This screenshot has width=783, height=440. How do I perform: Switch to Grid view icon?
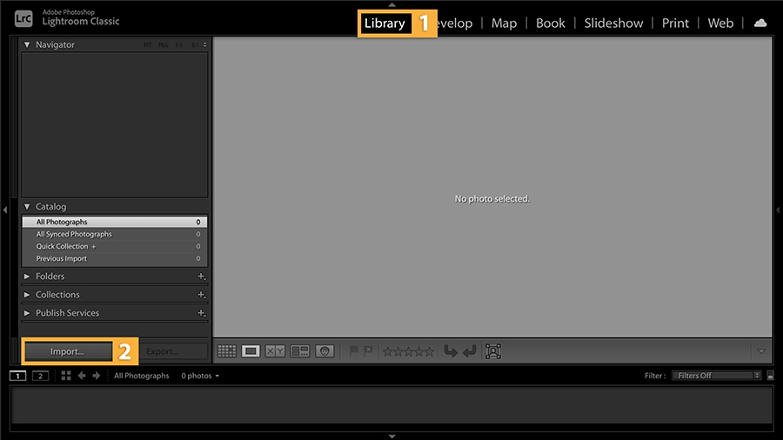pos(227,351)
